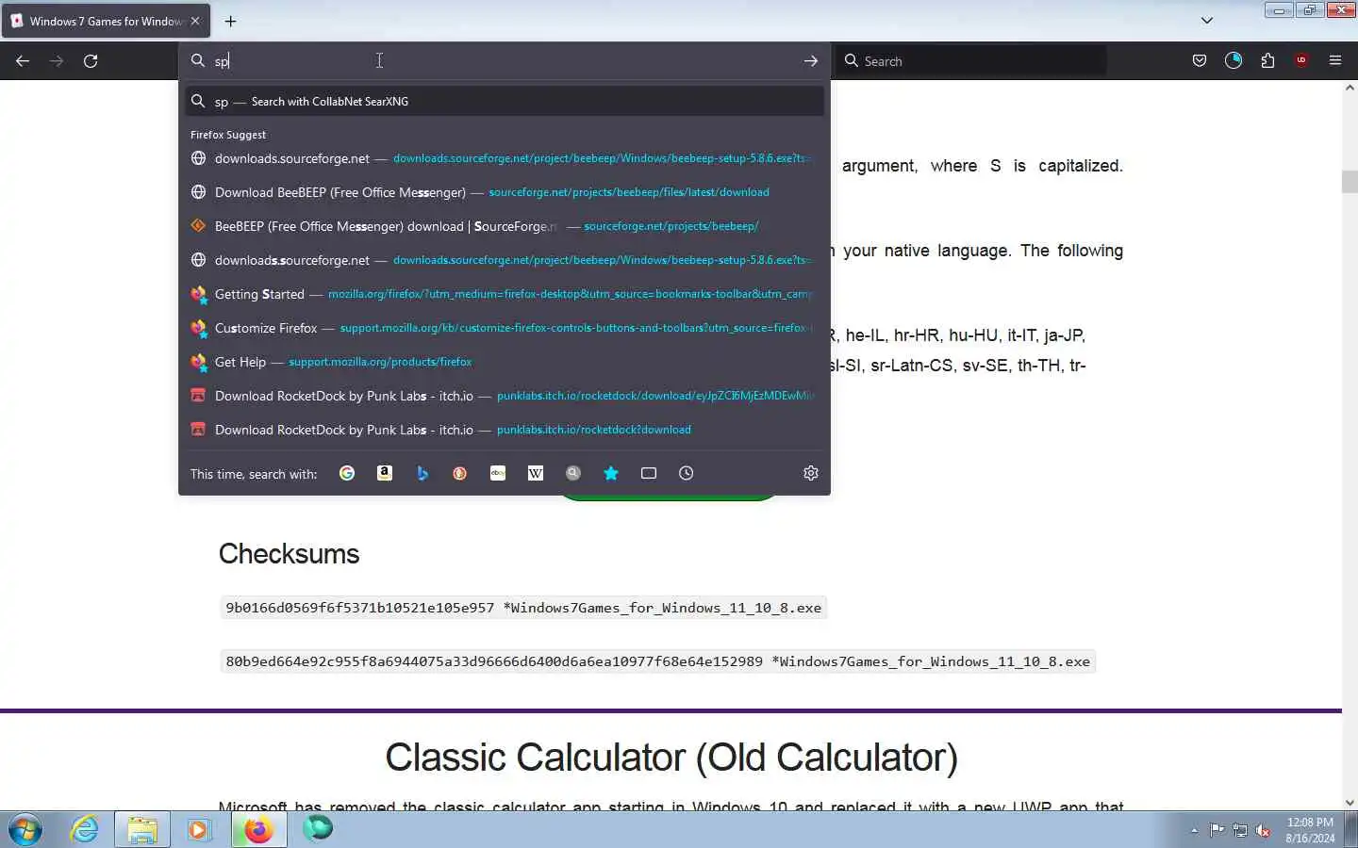Search this time in History clock
Viewport: 1358px width, 848px height.
point(687,473)
